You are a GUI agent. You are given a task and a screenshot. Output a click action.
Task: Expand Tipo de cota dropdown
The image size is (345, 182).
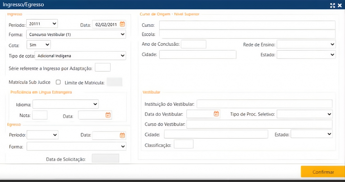coord(80,56)
